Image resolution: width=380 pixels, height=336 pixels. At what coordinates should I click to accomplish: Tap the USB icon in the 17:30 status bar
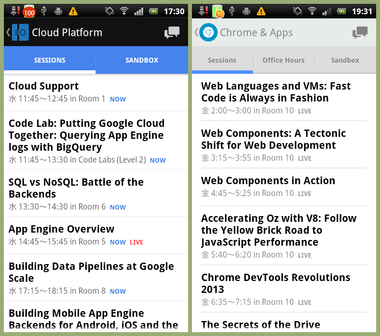coord(44,11)
